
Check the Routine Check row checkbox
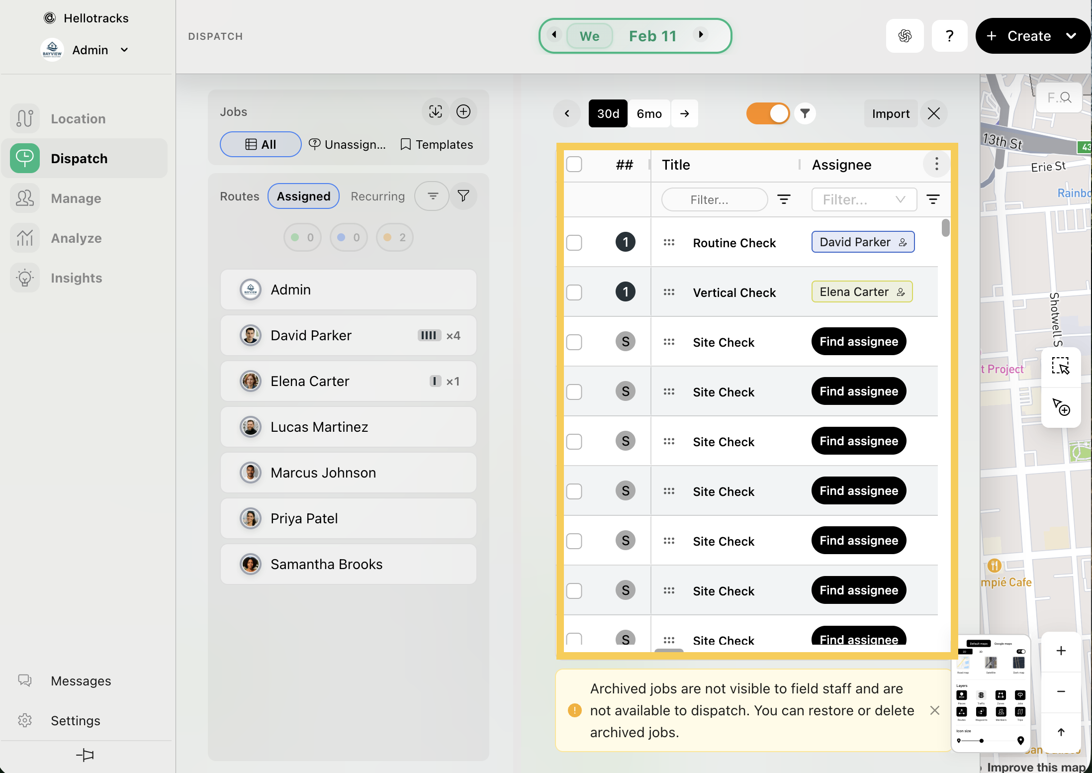coord(574,243)
